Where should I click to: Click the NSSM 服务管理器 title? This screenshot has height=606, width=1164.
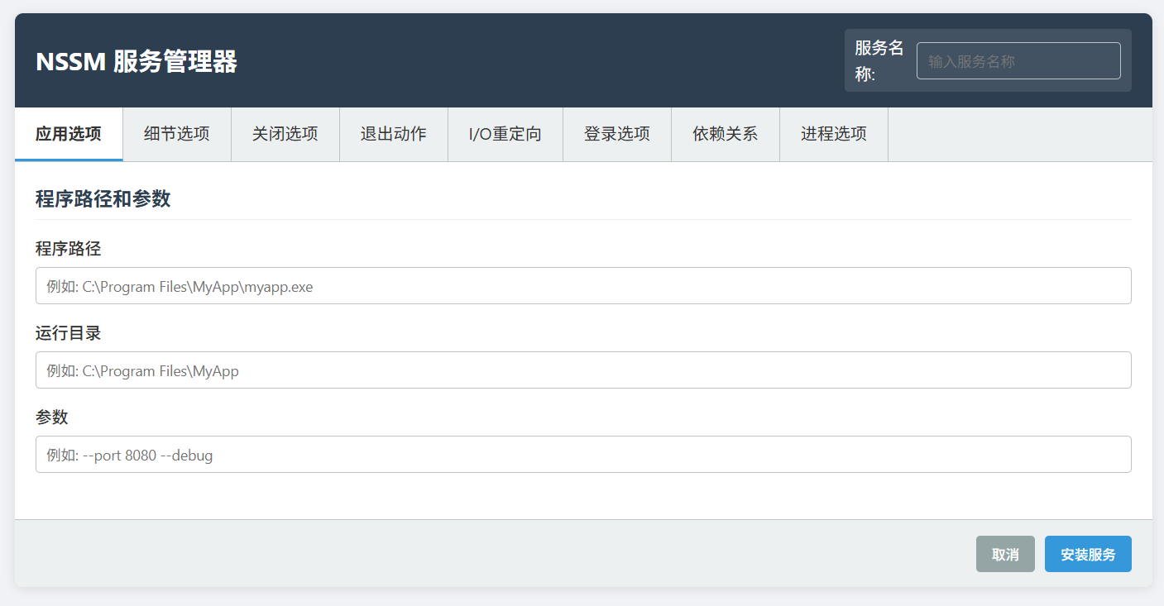click(137, 61)
